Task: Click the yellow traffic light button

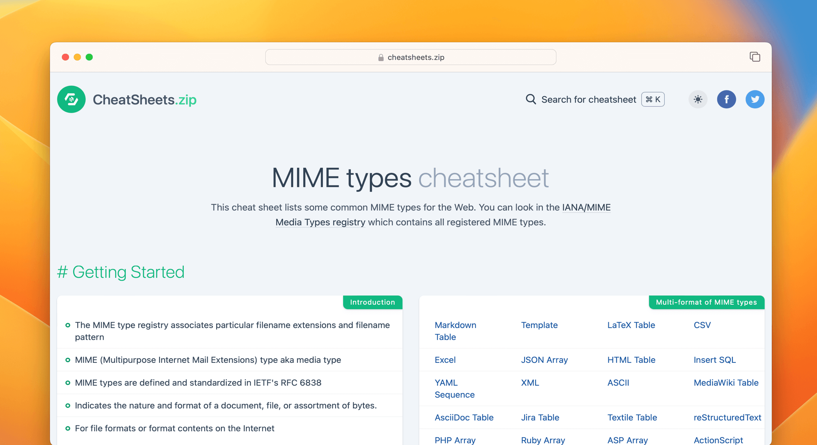Action: click(78, 57)
